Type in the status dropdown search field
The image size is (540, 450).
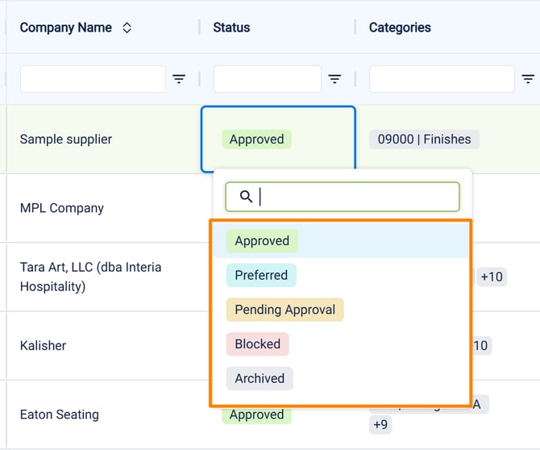355,197
